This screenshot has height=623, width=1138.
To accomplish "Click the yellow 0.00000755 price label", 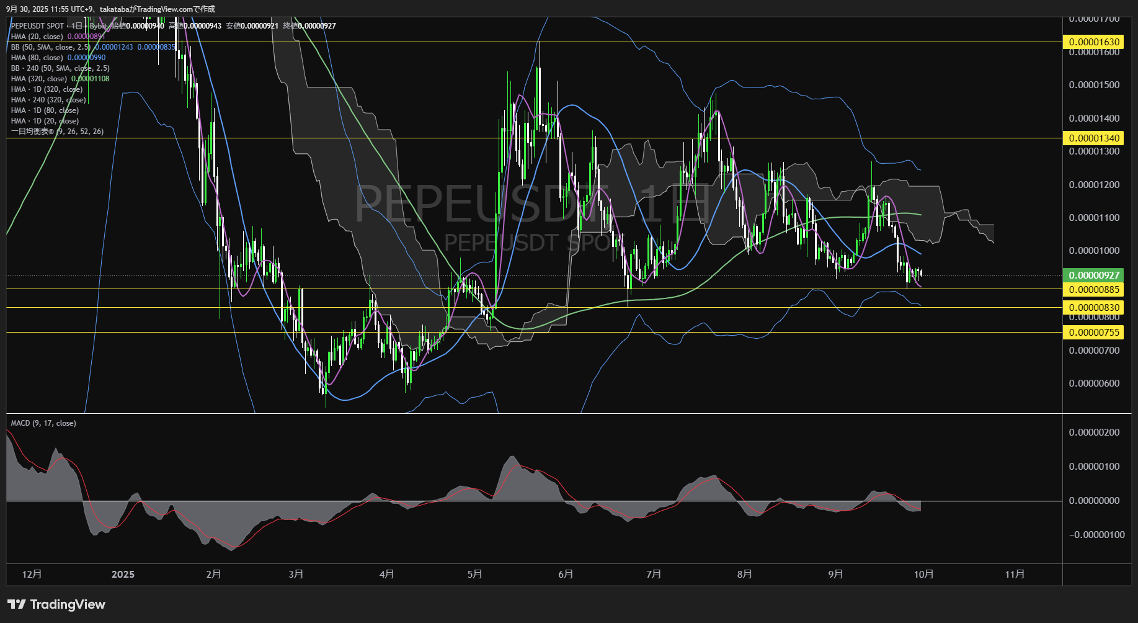I will click(1095, 333).
